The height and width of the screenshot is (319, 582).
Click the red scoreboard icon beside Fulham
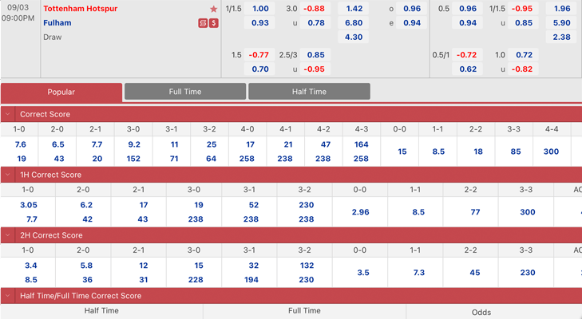click(x=203, y=23)
